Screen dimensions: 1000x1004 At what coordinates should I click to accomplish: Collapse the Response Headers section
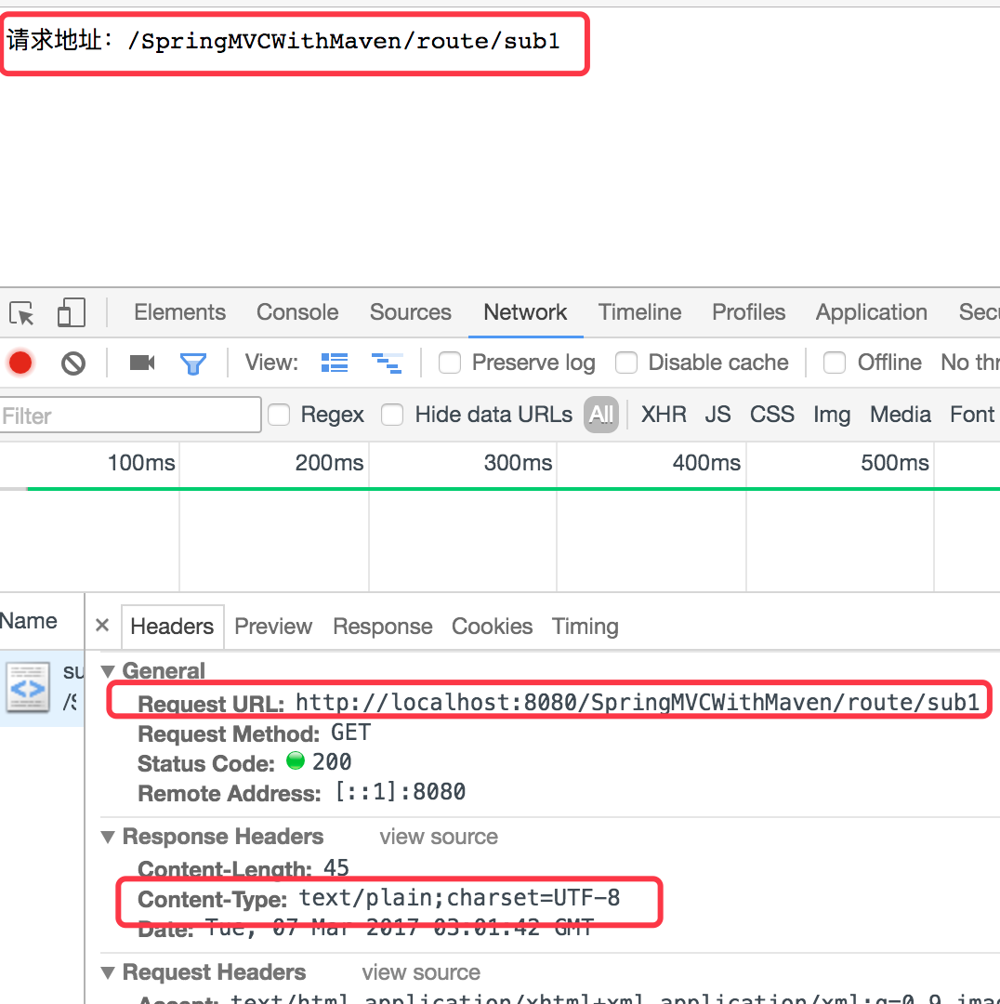point(108,837)
